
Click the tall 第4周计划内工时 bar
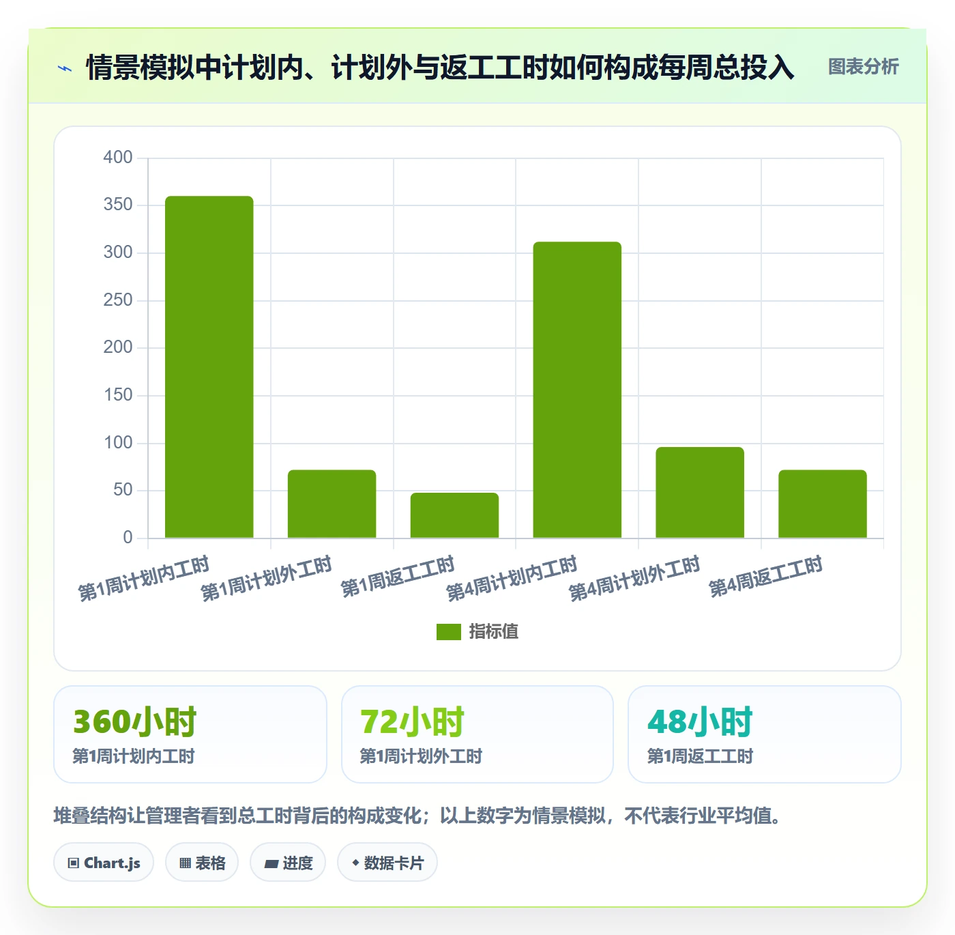577,390
